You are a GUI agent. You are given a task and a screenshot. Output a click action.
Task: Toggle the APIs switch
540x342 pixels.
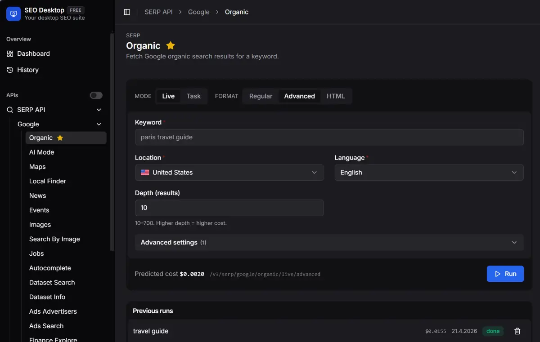(96, 95)
